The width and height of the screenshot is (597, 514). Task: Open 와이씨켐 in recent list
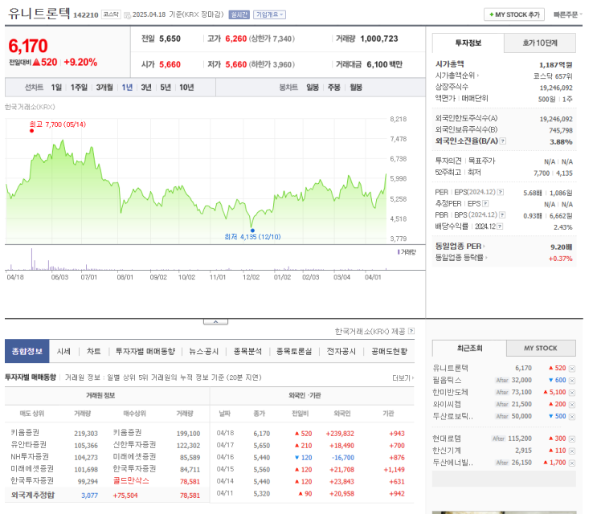click(x=447, y=405)
